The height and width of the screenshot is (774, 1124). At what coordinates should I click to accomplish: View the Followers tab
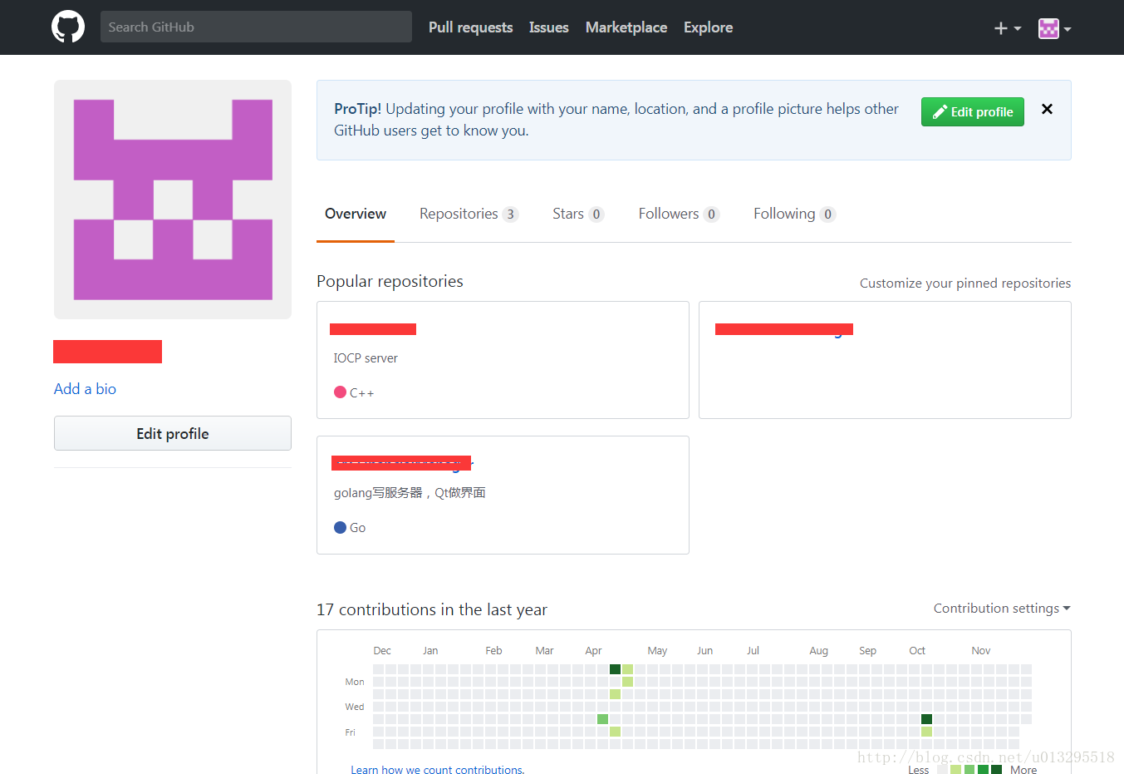coord(678,214)
